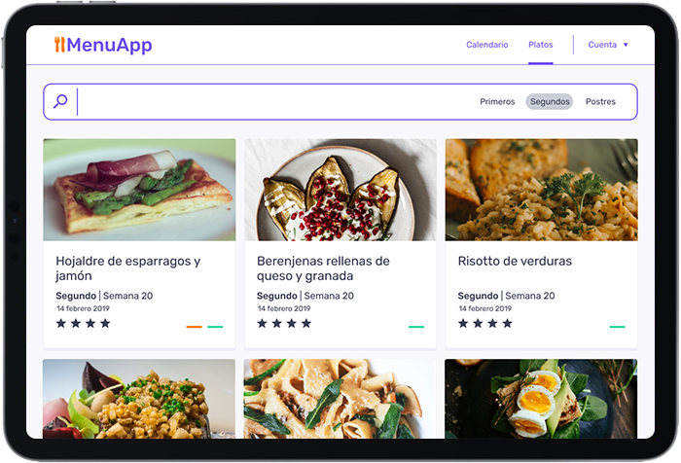681x463 pixels.
Task: Open the Risotto de verduras photo
Action: click(541, 190)
